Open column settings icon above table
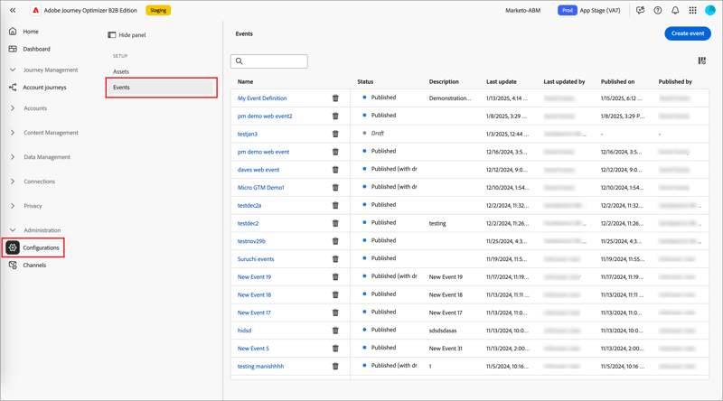Image resolution: width=723 pixels, height=401 pixels. tap(702, 61)
